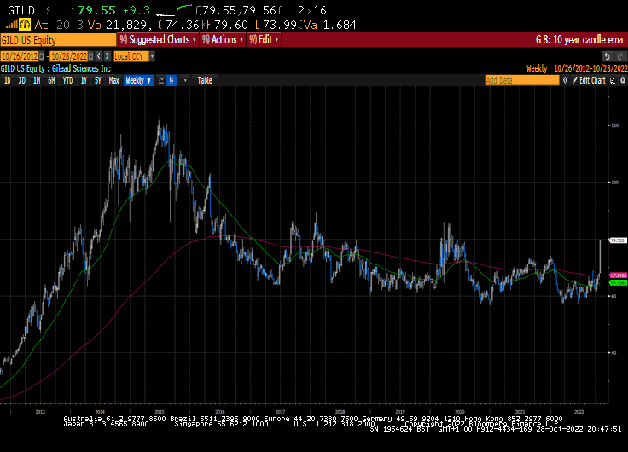Switch chart to line chart style
This screenshot has width=628, height=452.
(x=161, y=80)
